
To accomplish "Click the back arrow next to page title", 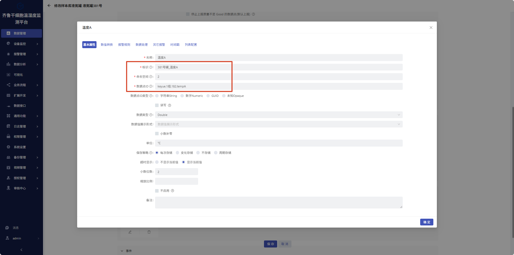I will tap(49, 5).
